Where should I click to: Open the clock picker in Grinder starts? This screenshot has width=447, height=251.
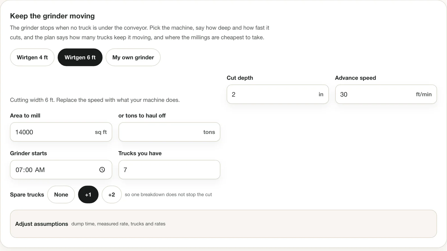click(x=102, y=170)
